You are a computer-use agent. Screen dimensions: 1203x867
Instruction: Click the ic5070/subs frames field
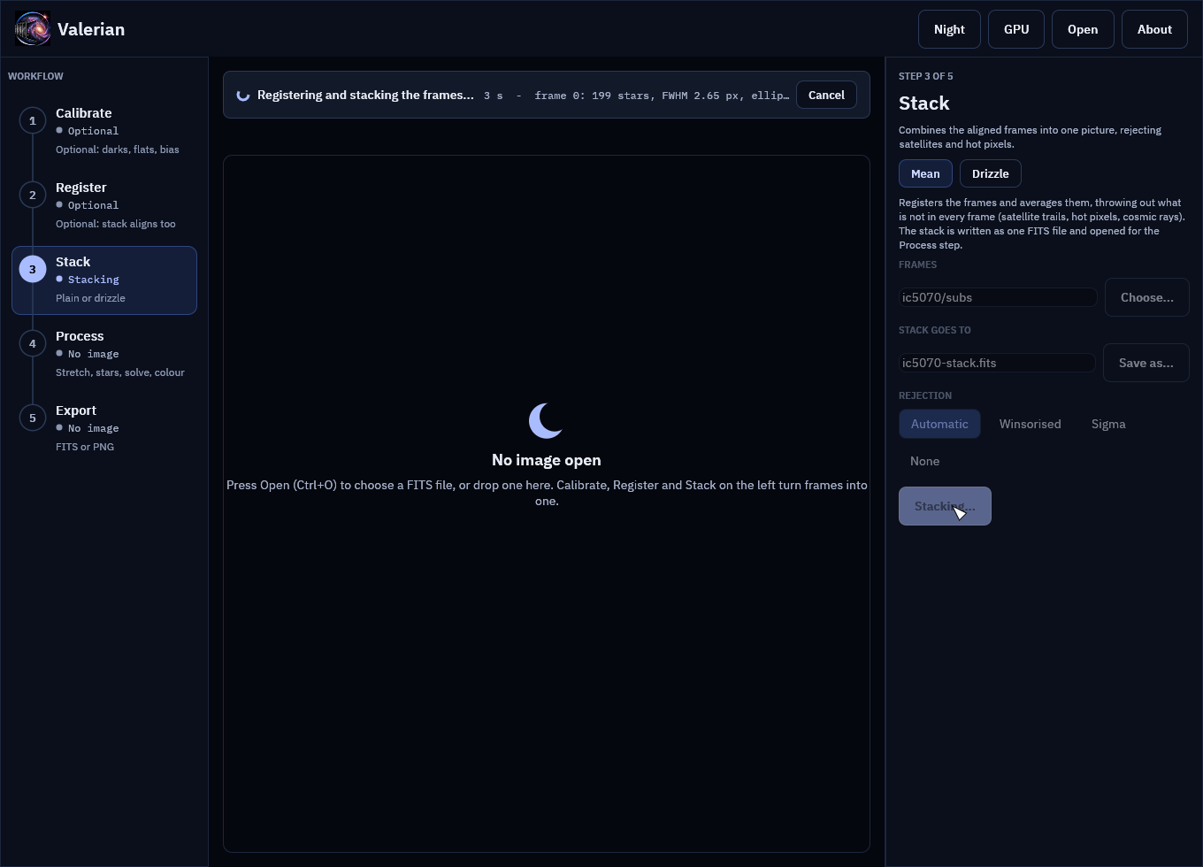(x=998, y=297)
